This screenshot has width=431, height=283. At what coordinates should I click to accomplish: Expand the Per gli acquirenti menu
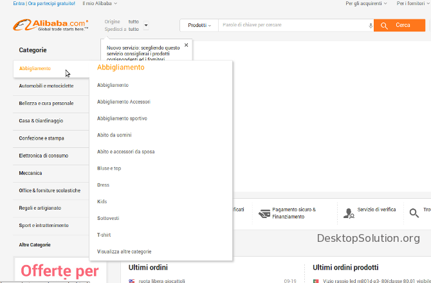tap(366, 3)
